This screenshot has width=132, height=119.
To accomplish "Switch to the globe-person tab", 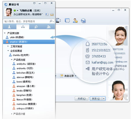I will click(x=36, y=27).
